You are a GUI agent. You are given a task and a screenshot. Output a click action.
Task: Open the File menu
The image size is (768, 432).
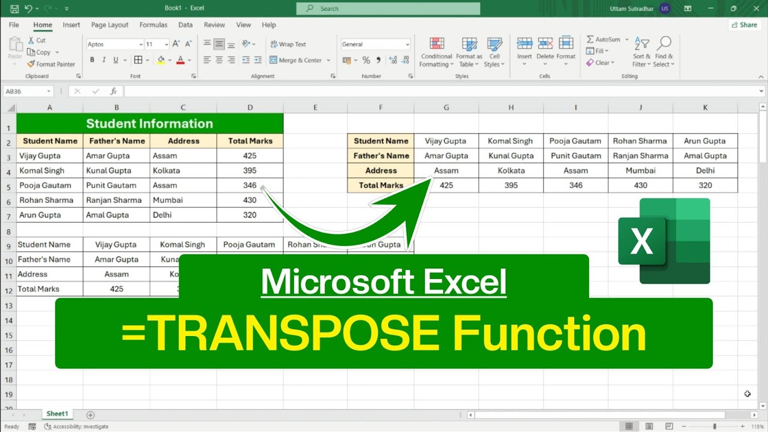tap(14, 25)
